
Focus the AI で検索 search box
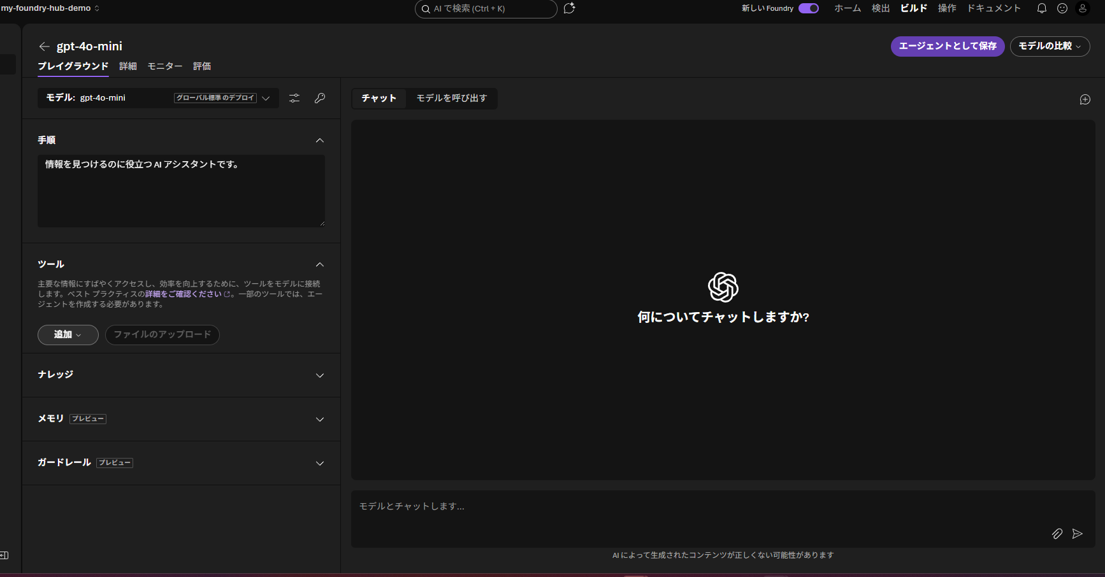(x=486, y=9)
